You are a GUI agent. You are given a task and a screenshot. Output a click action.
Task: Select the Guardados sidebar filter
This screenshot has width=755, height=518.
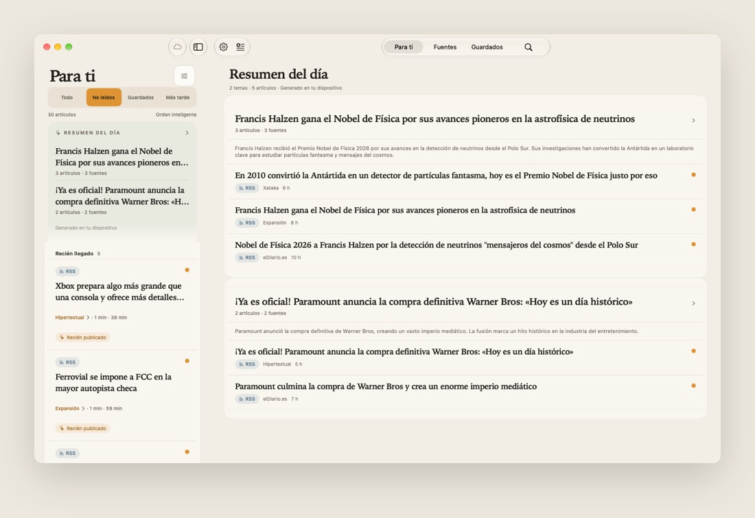[x=141, y=97]
